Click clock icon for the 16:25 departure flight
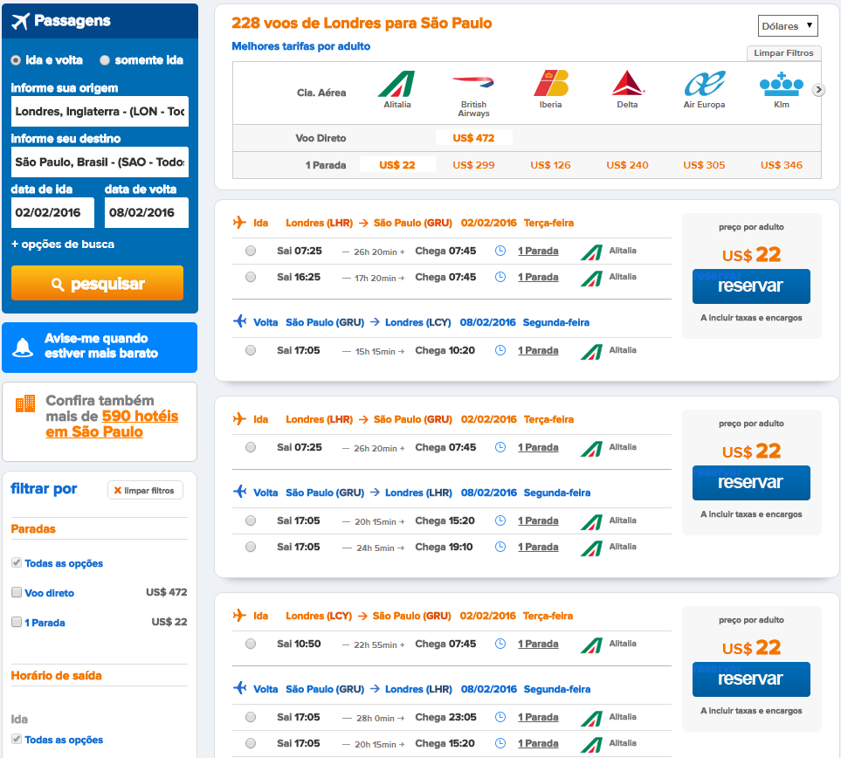The width and height of the screenshot is (841, 758). click(x=500, y=277)
